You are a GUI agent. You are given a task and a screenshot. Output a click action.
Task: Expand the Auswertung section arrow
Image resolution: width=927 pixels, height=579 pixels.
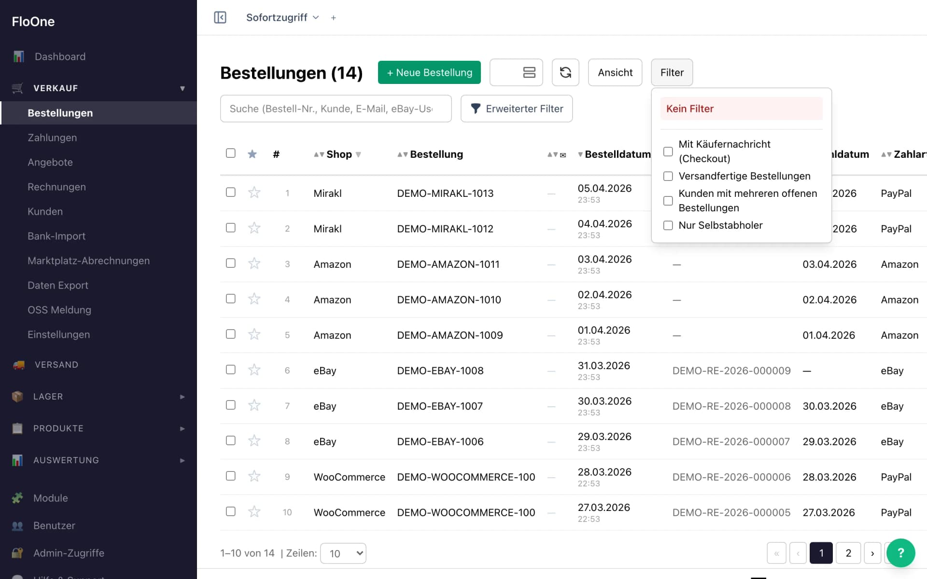[x=183, y=460]
